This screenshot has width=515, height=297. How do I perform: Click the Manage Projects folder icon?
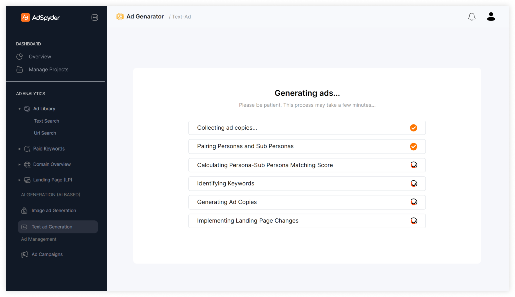[20, 70]
